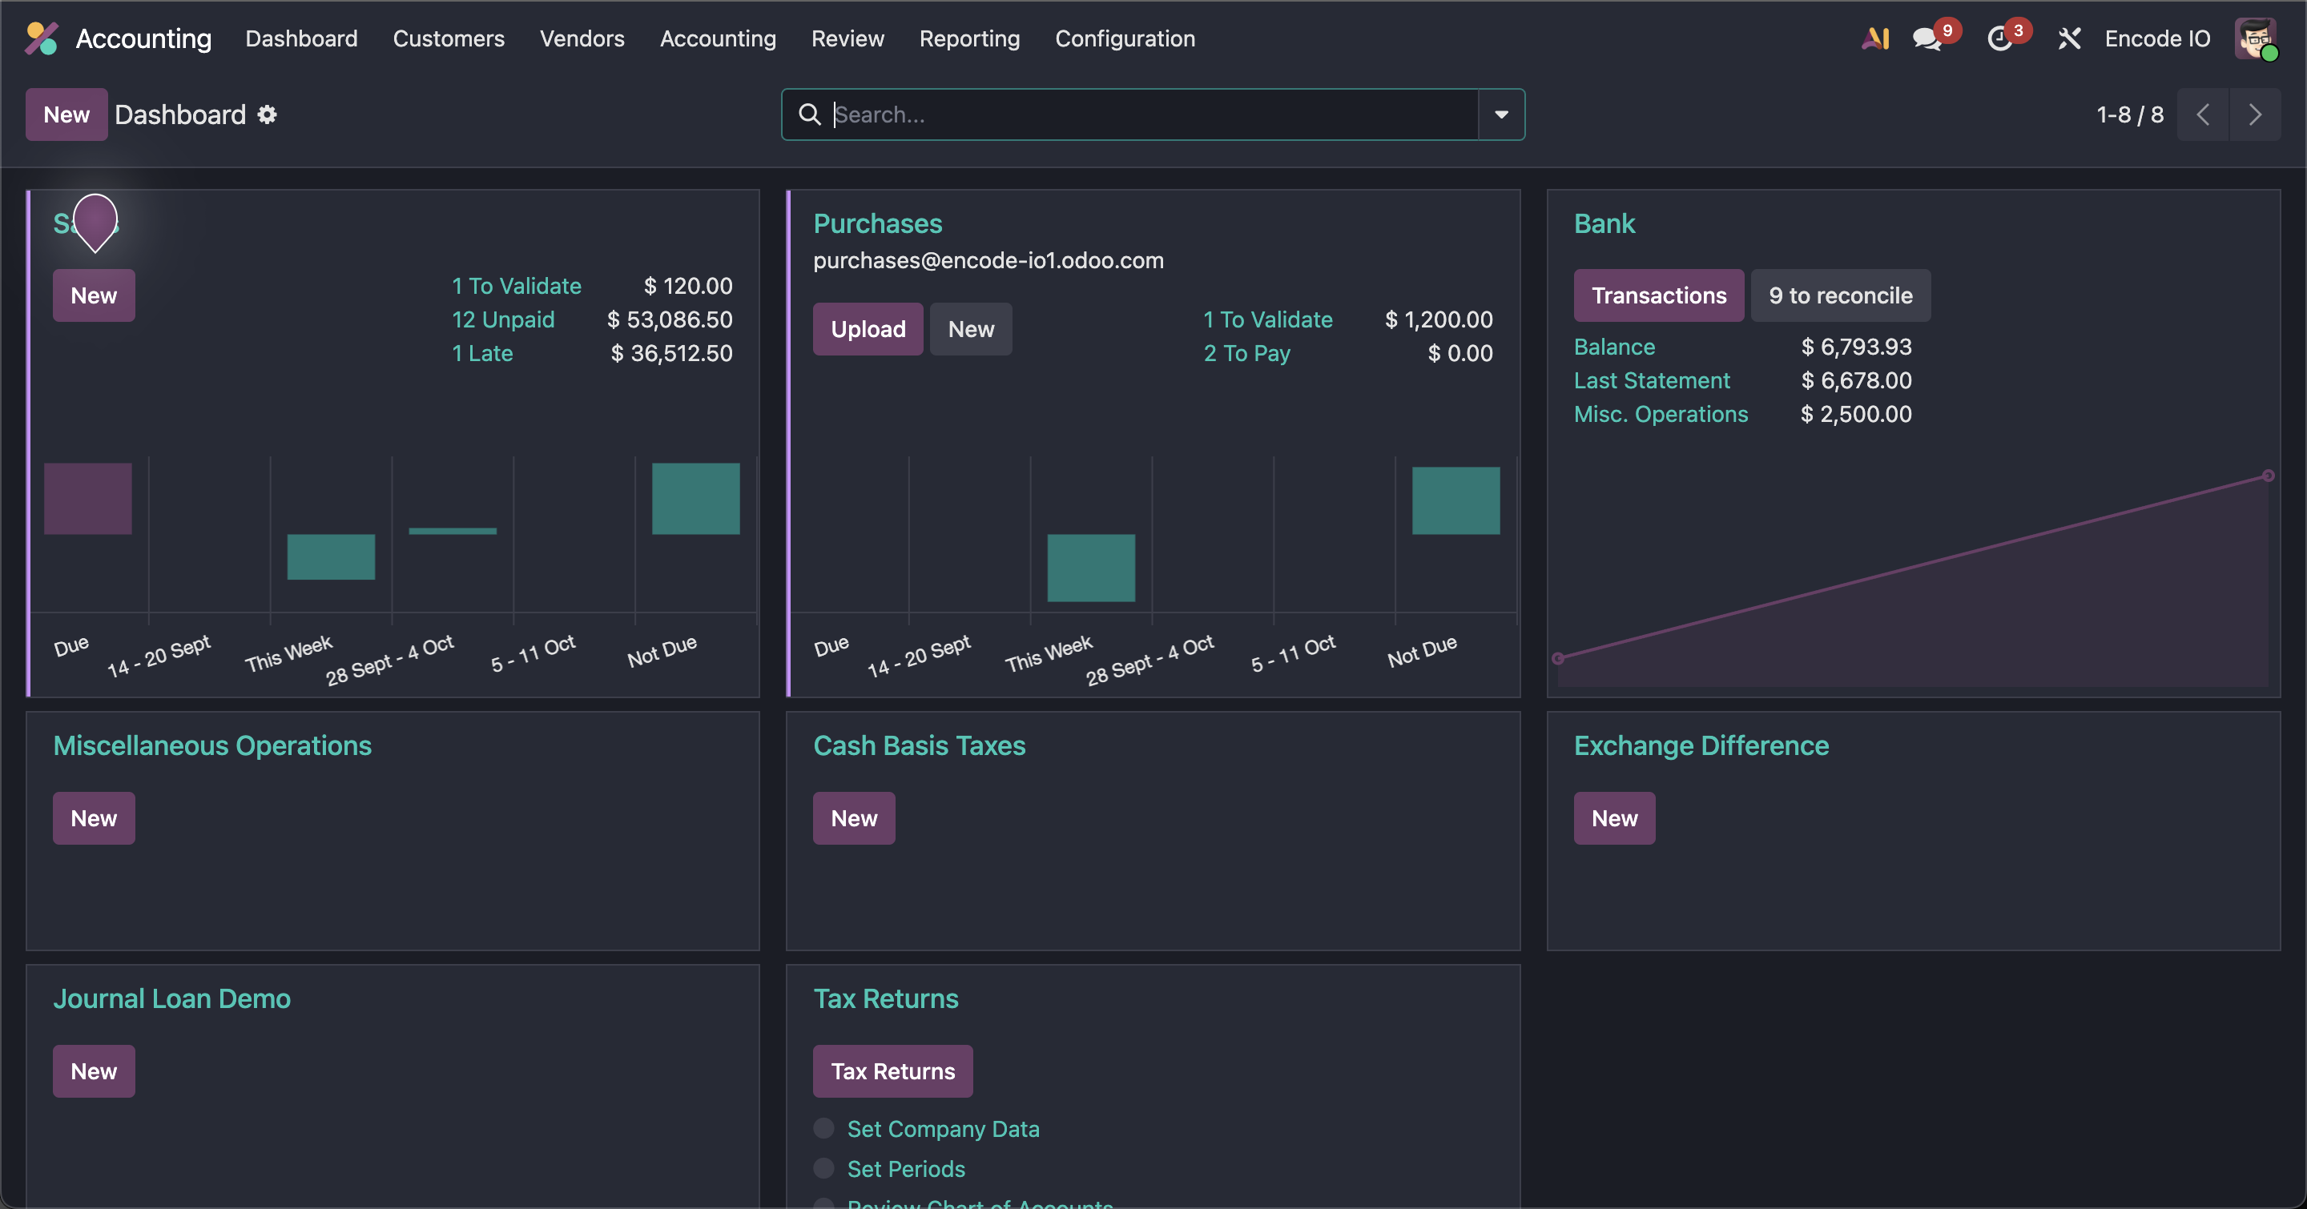The height and width of the screenshot is (1209, 2307).
Task: Click the onboarding tooltip pin on Sales card
Action: (x=95, y=221)
